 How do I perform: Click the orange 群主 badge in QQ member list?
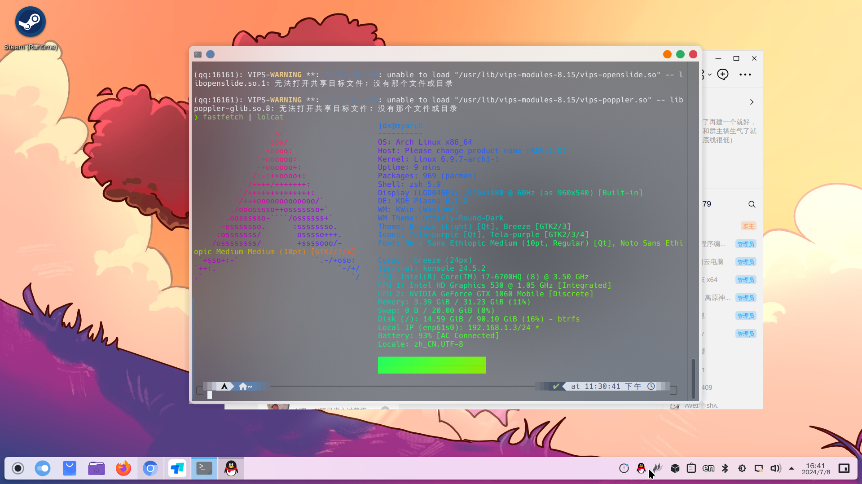coord(748,226)
